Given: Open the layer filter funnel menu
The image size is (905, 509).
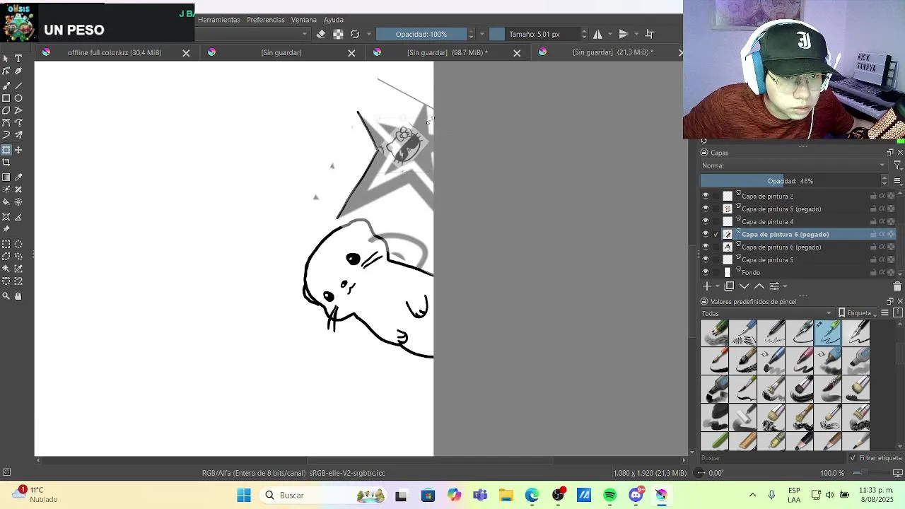Looking at the screenshot, I should click(897, 165).
